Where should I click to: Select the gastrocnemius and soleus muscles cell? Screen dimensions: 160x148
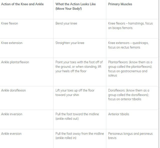point(130,69)
